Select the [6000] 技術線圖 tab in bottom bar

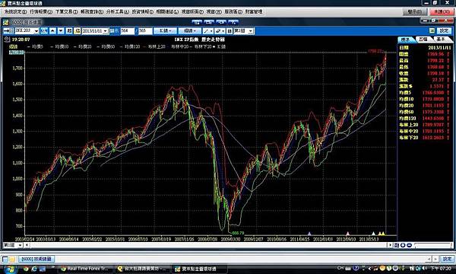pyautogui.click(x=36, y=259)
